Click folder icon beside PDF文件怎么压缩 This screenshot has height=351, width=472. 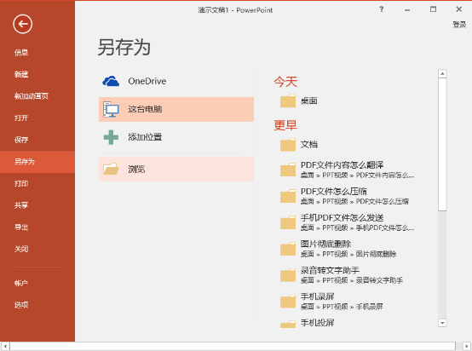coord(288,196)
